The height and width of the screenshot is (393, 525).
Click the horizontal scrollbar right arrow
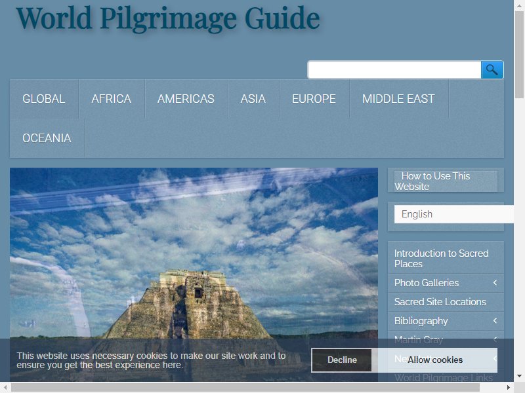(508, 387)
